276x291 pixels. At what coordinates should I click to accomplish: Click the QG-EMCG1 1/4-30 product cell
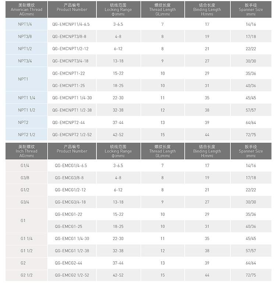[72, 238]
